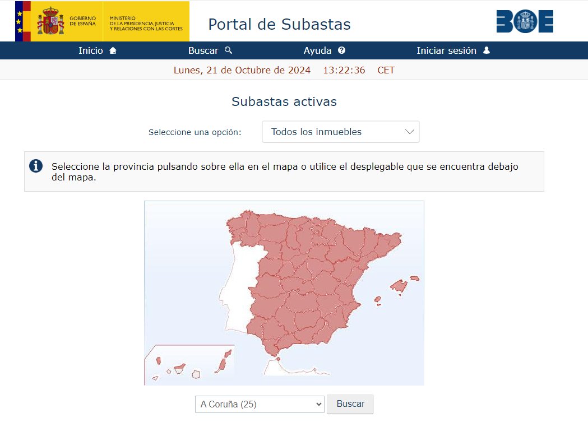Open the Todos los inmuebles dropdown
Viewport: 588px width, 436px height.
click(x=340, y=132)
